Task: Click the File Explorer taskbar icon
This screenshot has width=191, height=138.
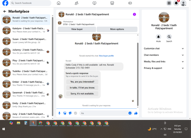Action: pyautogui.click(x=18, y=123)
